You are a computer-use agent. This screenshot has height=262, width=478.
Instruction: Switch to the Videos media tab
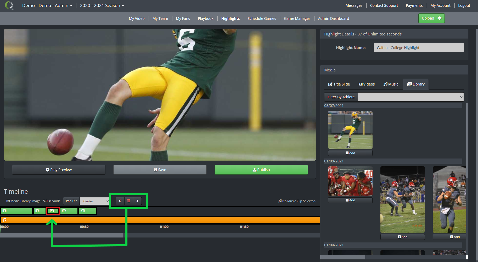[x=367, y=84]
